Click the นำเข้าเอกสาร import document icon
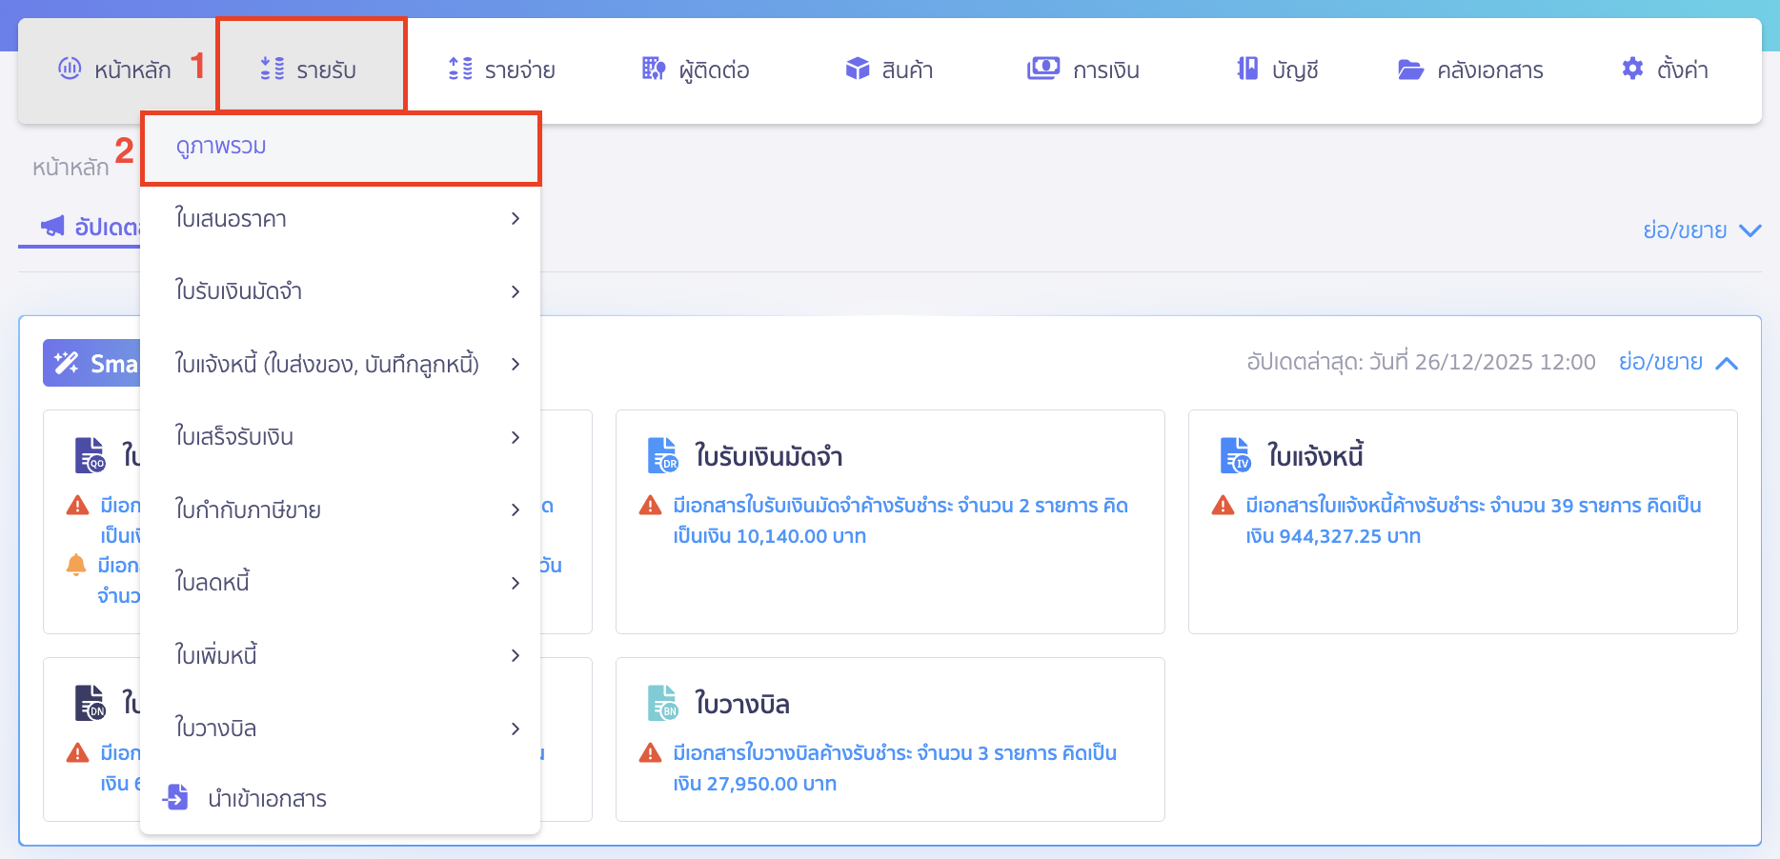Screen dimensions: 1780x859 [x=176, y=797]
